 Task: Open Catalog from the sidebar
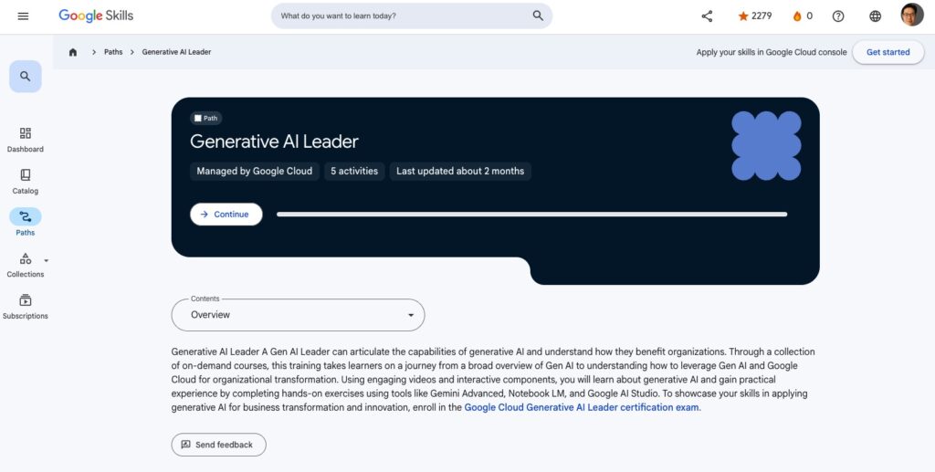point(26,181)
